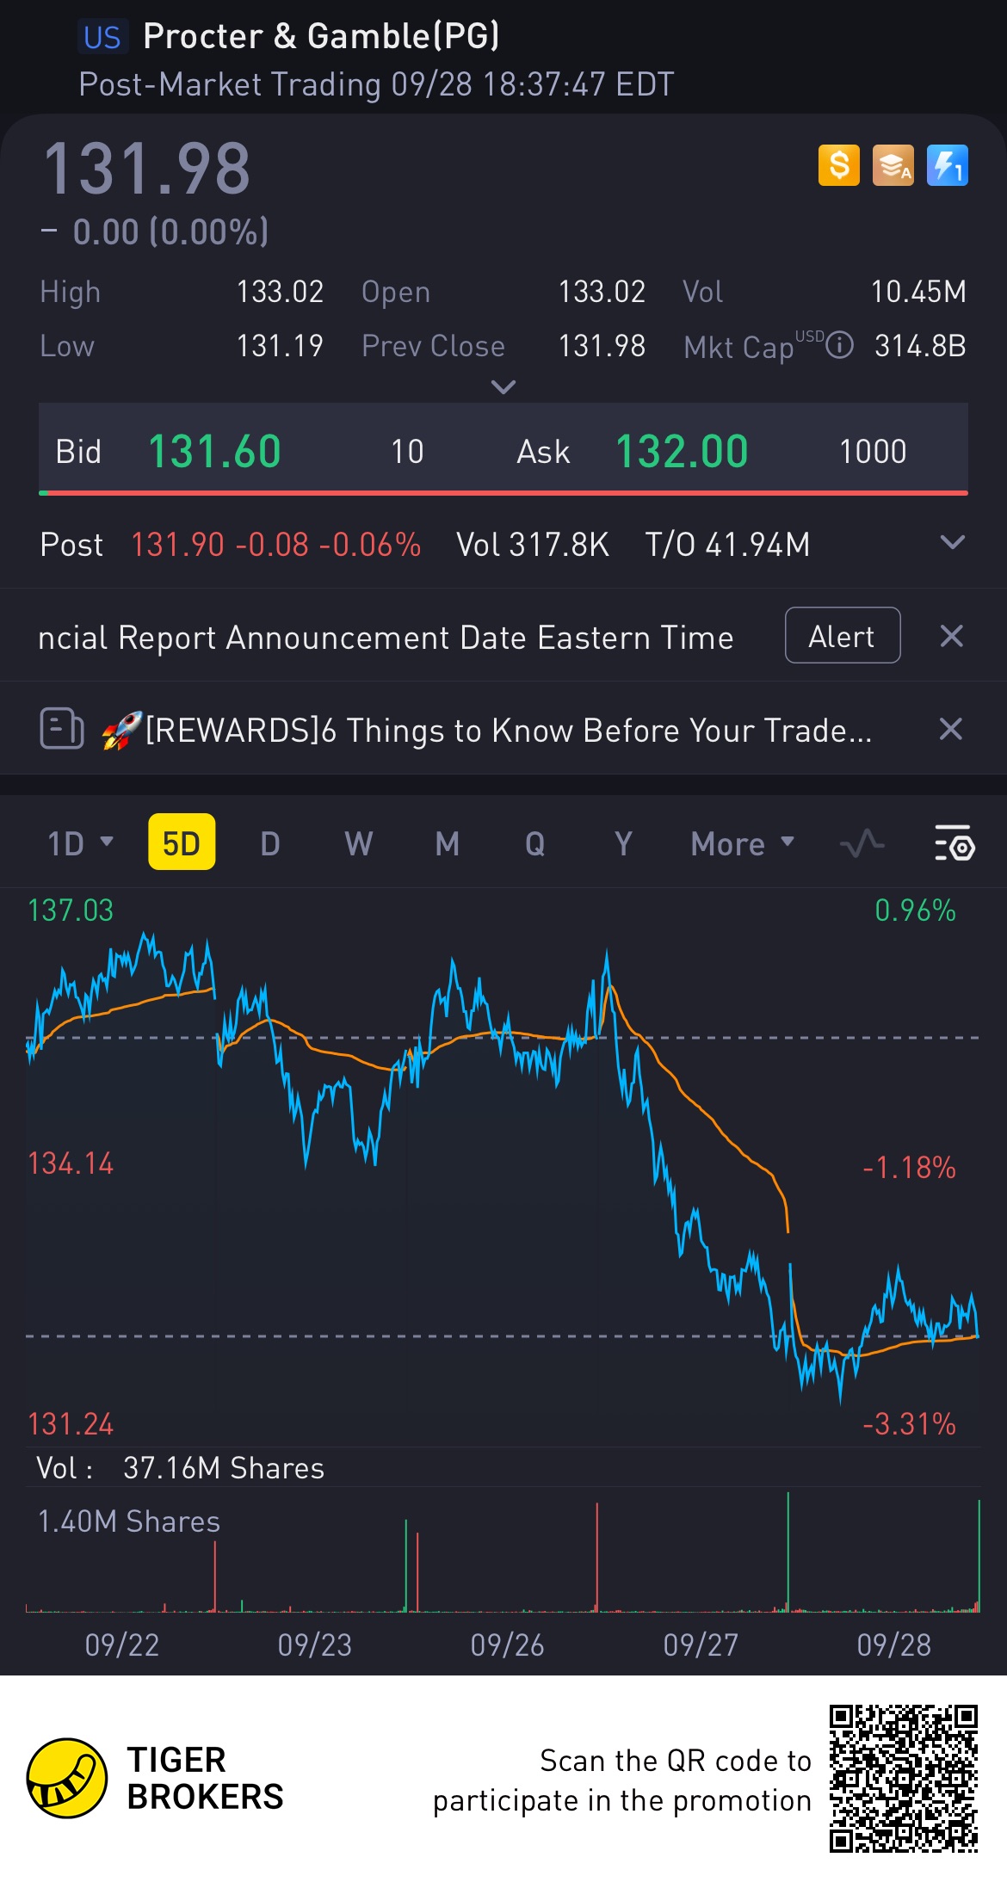Open the 1D timeframe dropdown

pyautogui.click(x=80, y=843)
